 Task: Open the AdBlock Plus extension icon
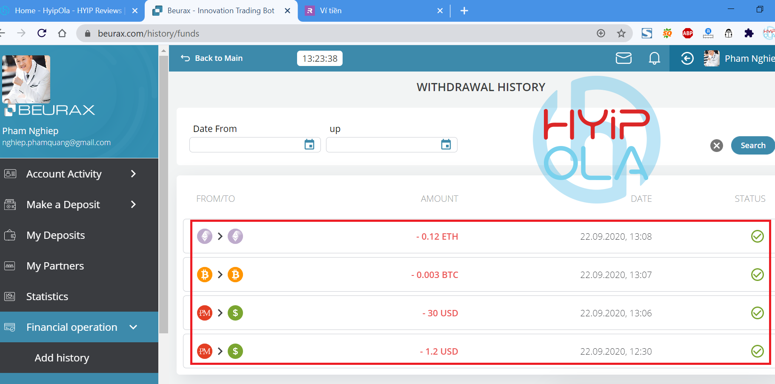tap(688, 33)
